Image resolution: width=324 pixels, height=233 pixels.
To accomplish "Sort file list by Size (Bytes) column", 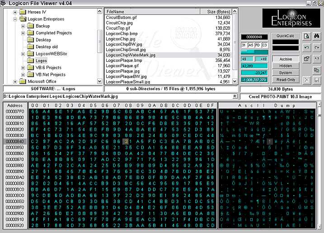I will point(217,11).
